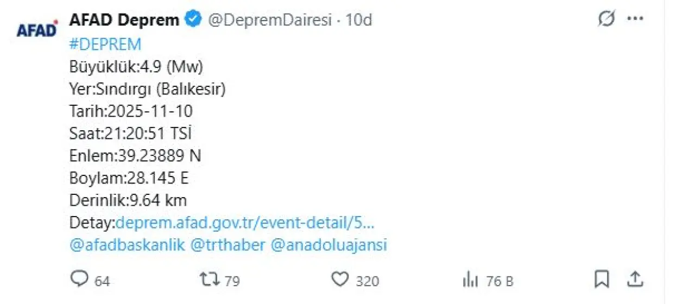This screenshot has height=304, width=695.
Task: Click the repost arrows icon
Action: click(x=209, y=279)
